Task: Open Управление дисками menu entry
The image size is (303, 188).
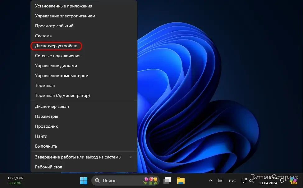Action: [x=56, y=66]
